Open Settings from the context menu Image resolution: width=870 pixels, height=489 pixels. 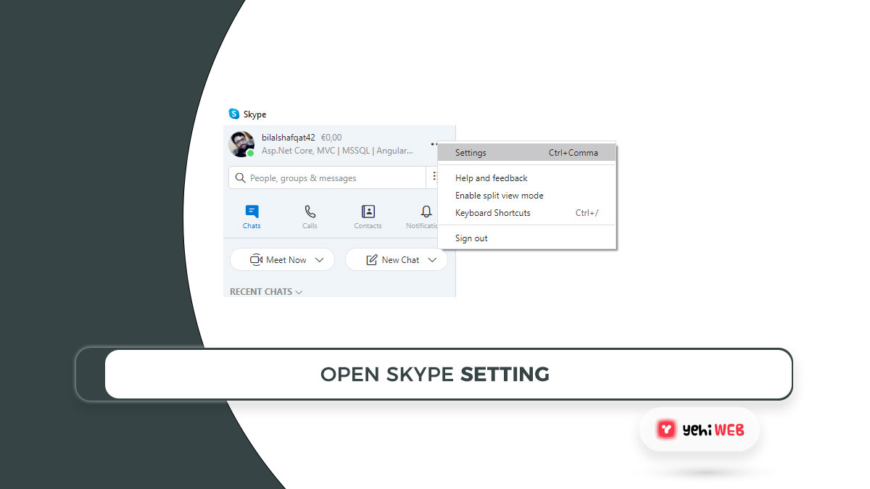coord(471,152)
